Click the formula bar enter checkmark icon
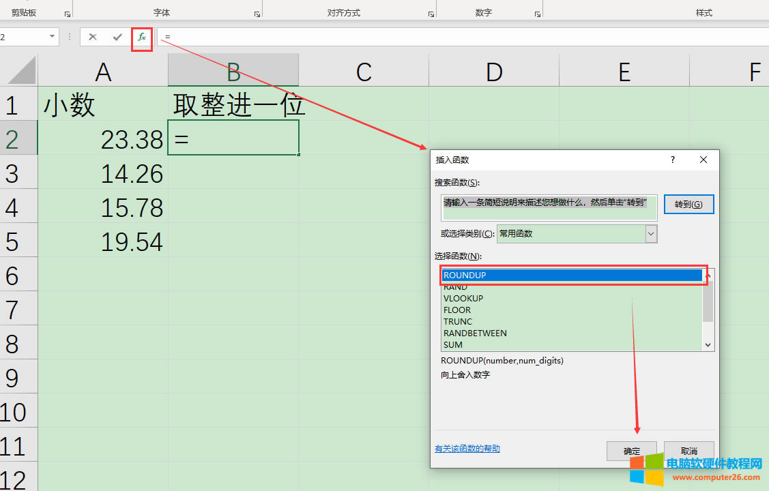 (x=117, y=37)
